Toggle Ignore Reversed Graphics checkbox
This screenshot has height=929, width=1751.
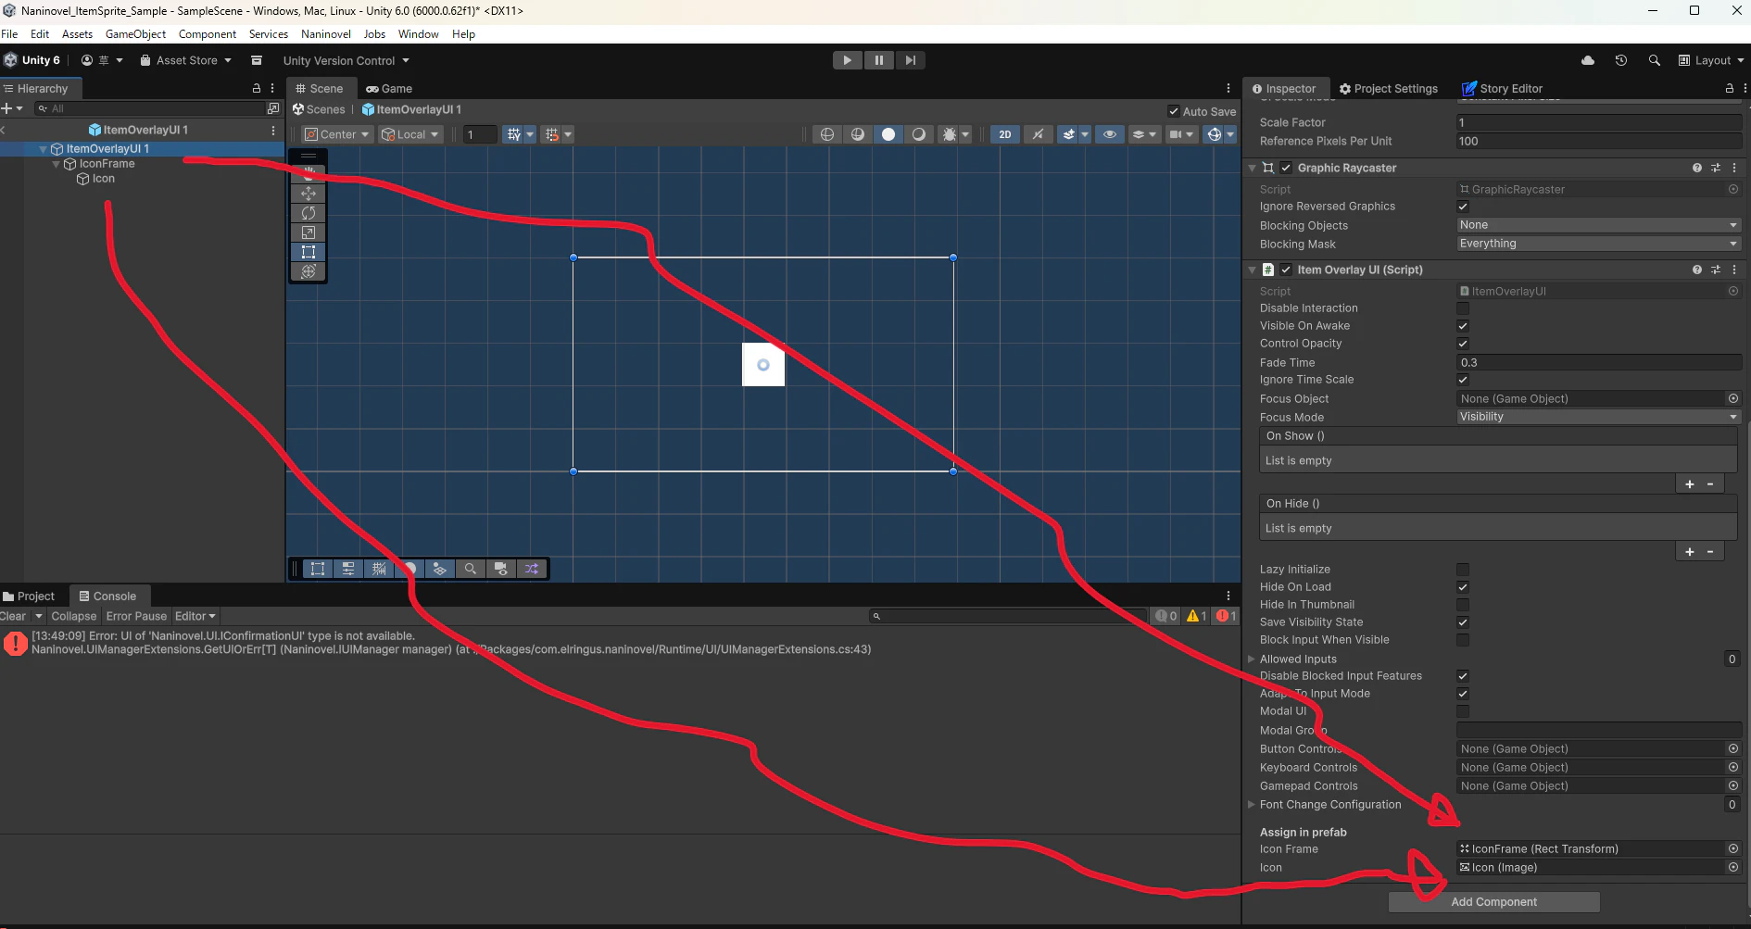1463,207
